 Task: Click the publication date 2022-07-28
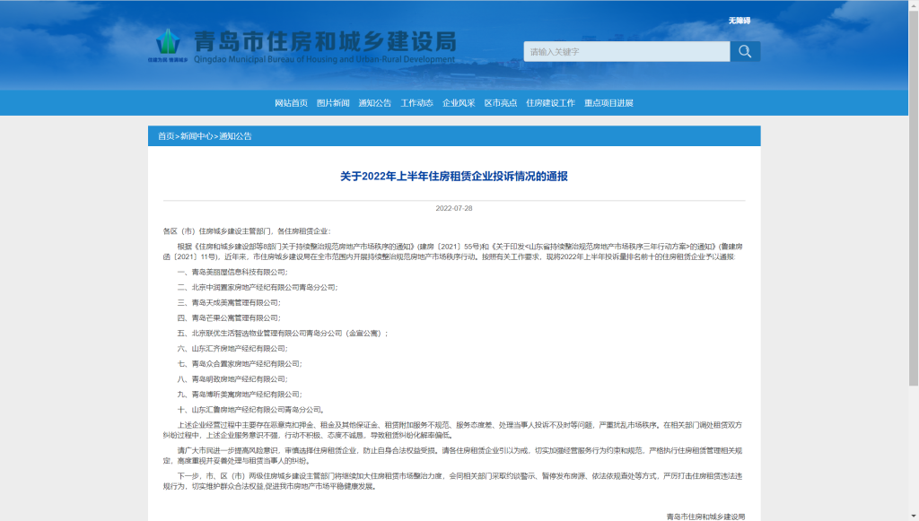pos(453,208)
